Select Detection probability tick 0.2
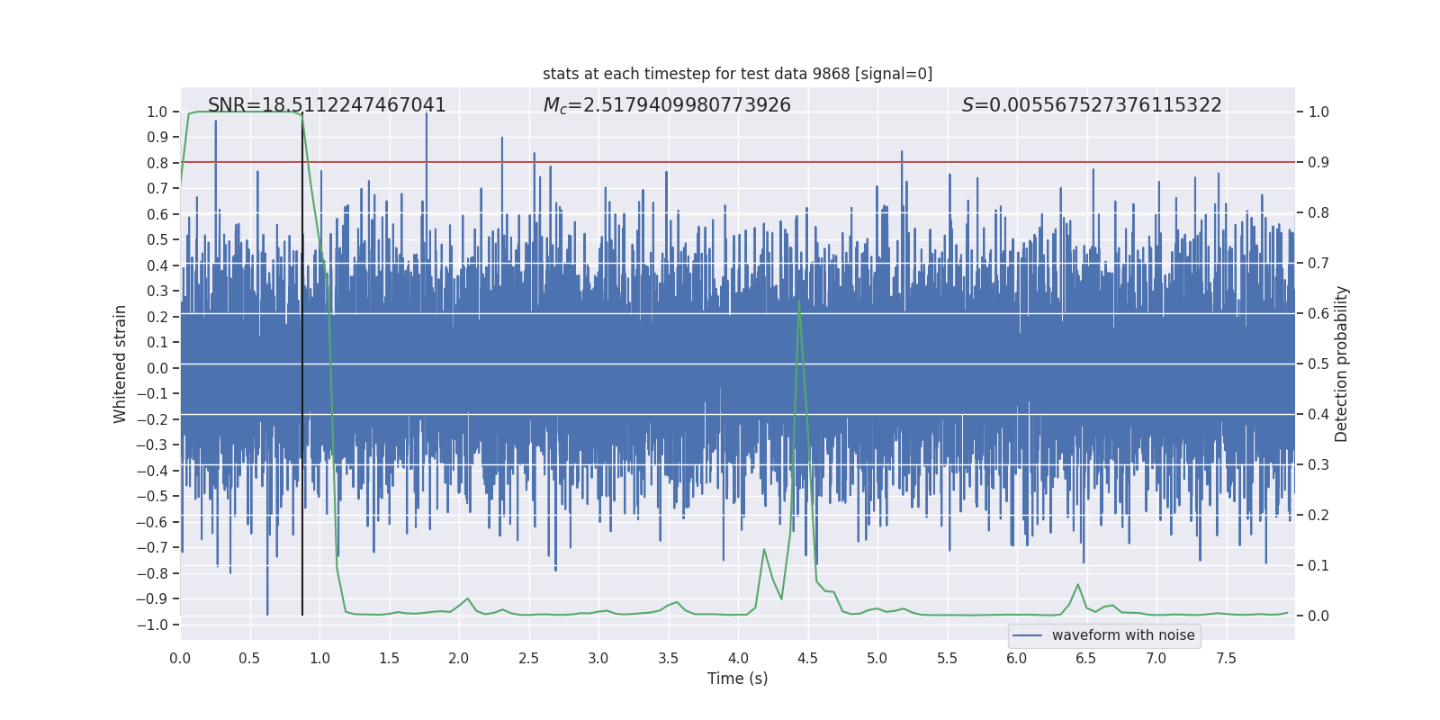This screenshot has width=1440, height=720. [x=1318, y=516]
